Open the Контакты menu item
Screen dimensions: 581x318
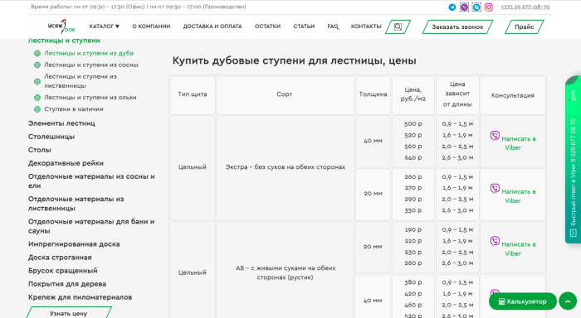tap(366, 26)
